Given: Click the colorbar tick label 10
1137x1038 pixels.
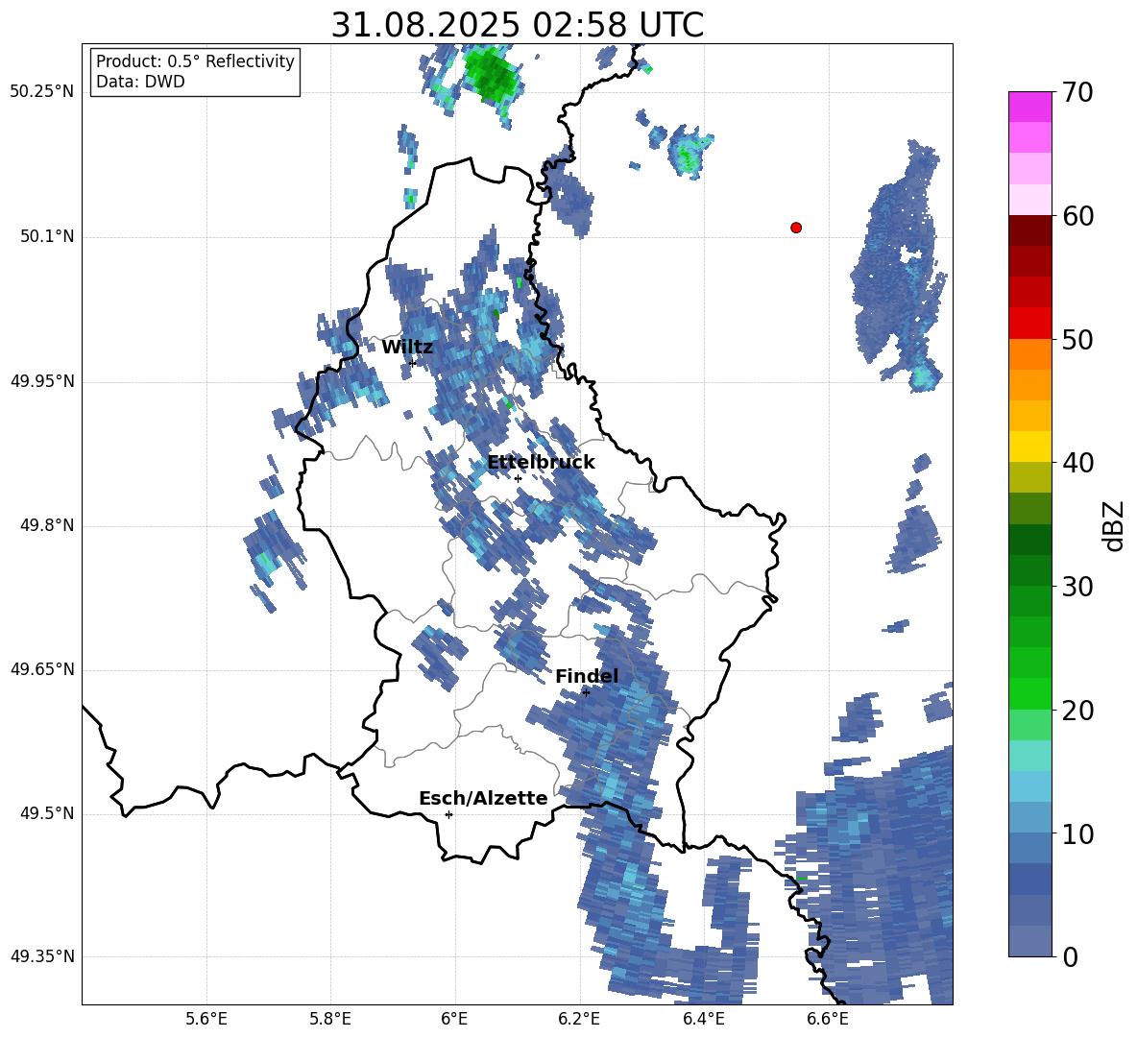Looking at the screenshot, I should [x=1077, y=833].
